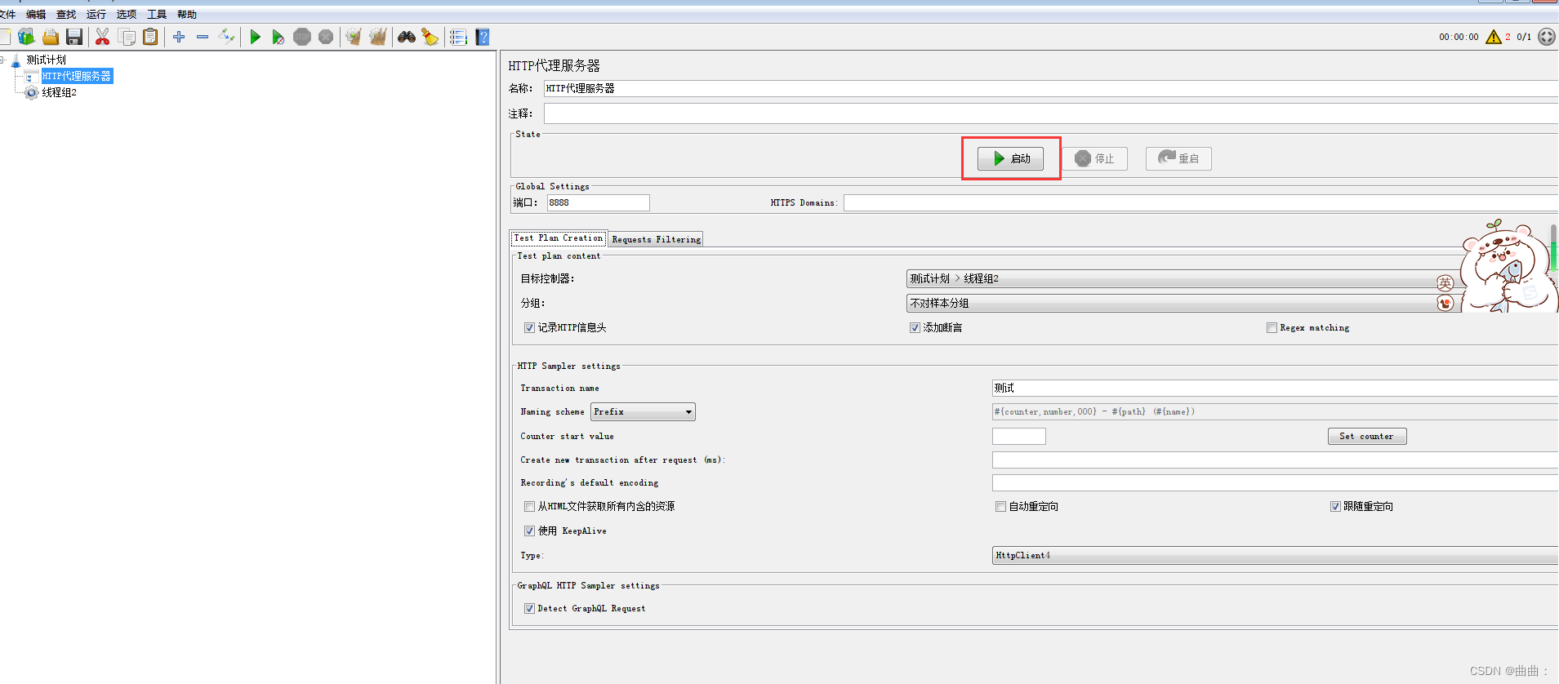The image size is (1559, 684).
Task: Open Help with the question mark icon
Action: coord(483,37)
